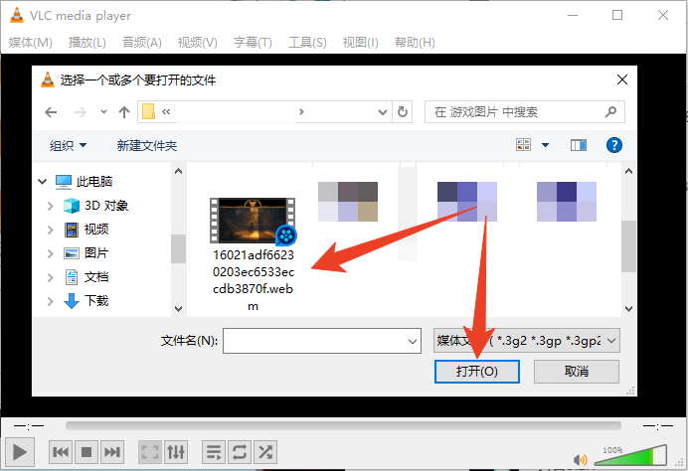
Task: Click the 打开(O) button
Action: [477, 371]
